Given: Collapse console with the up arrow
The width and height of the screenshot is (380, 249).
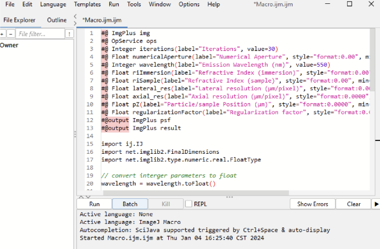Looking at the screenshot, I should click(x=81, y=197).
